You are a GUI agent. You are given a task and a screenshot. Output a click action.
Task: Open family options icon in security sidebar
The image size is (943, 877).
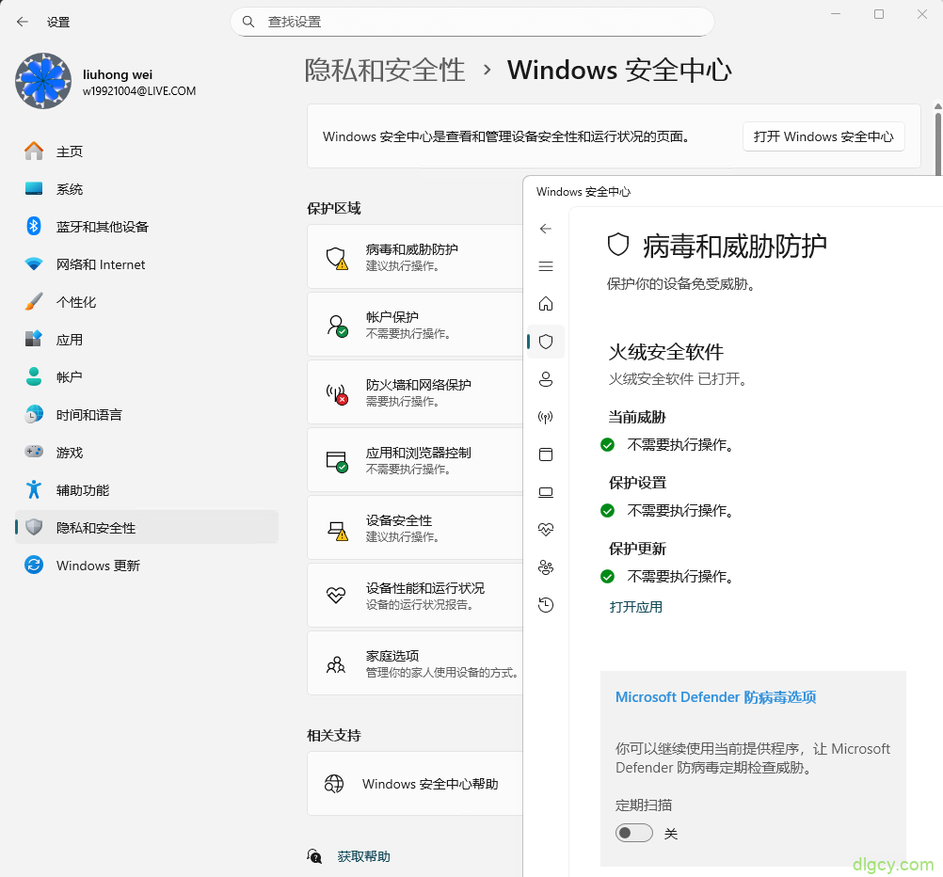pos(546,567)
